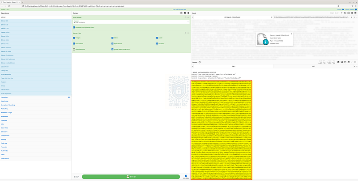Clear the recipe with the trash icon

188,13
